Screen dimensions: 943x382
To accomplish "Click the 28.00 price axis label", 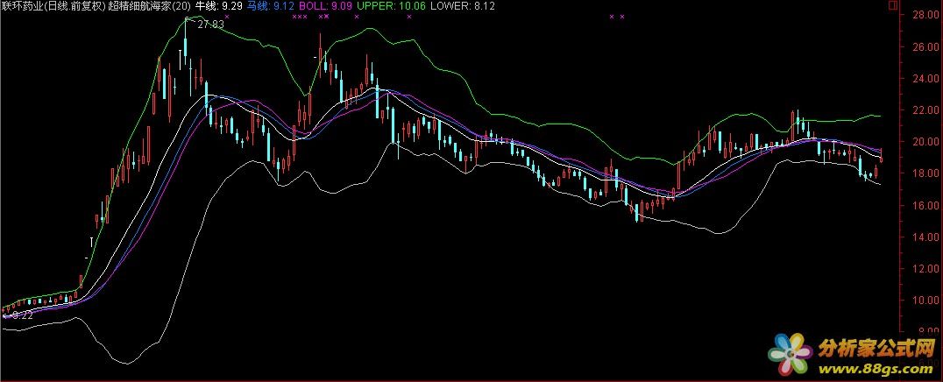I will tap(925, 14).
